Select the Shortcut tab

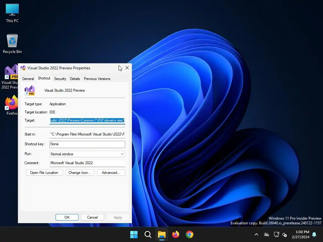pyautogui.click(x=44, y=78)
